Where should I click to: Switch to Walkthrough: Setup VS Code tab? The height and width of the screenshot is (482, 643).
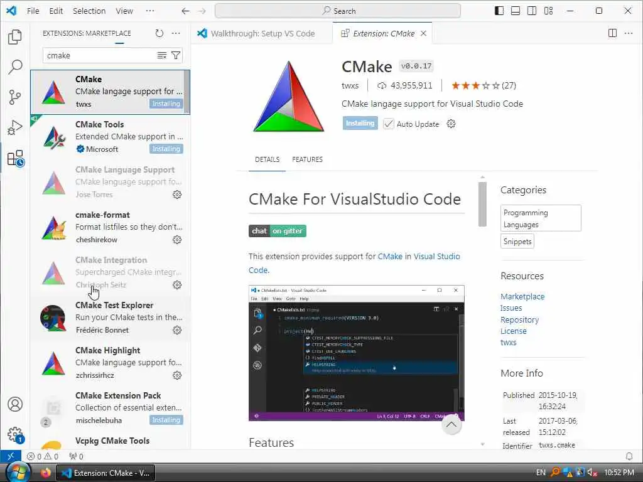pyautogui.click(x=262, y=34)
